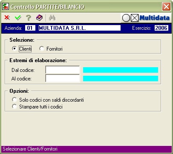This screenshot has width=173, height=154.
Task: Click the cyan description box beside Al codice
Action: [121, 79]
